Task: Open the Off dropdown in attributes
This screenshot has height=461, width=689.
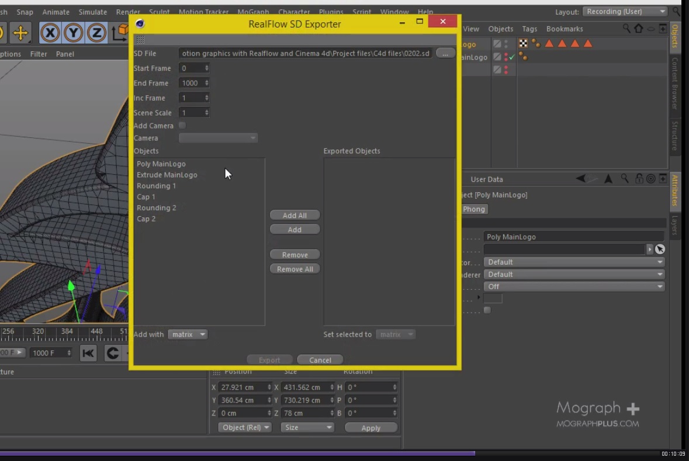Action: [x=574, y=286]
